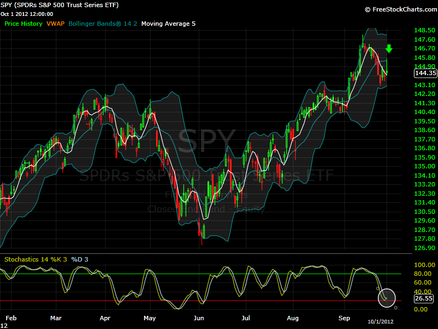Select the 134.10 price axis label
This screenshot has width=438, height=329.
pos(424,175)
